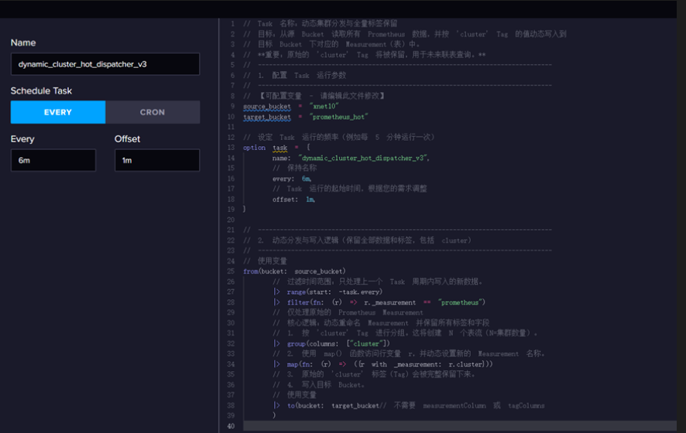Click line number 9 in the gutter

[x=232, y=106]
